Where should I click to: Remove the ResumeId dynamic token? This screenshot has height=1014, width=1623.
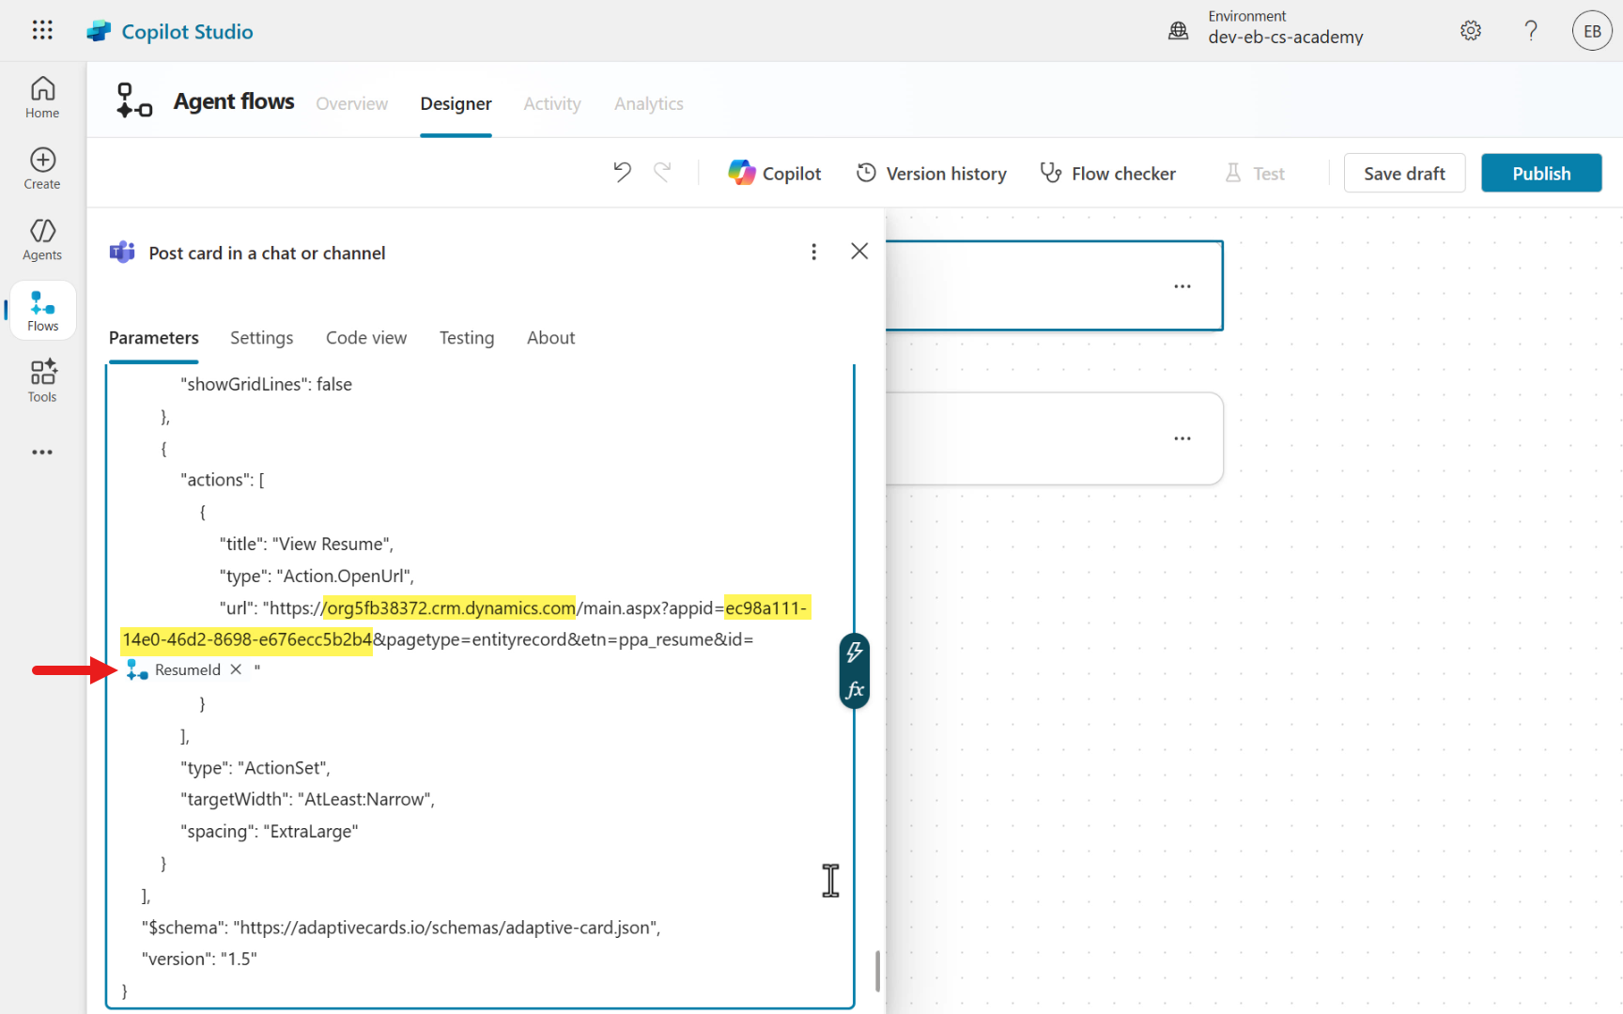point(236,669)
